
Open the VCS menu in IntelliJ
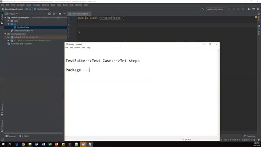click(71, 5)
